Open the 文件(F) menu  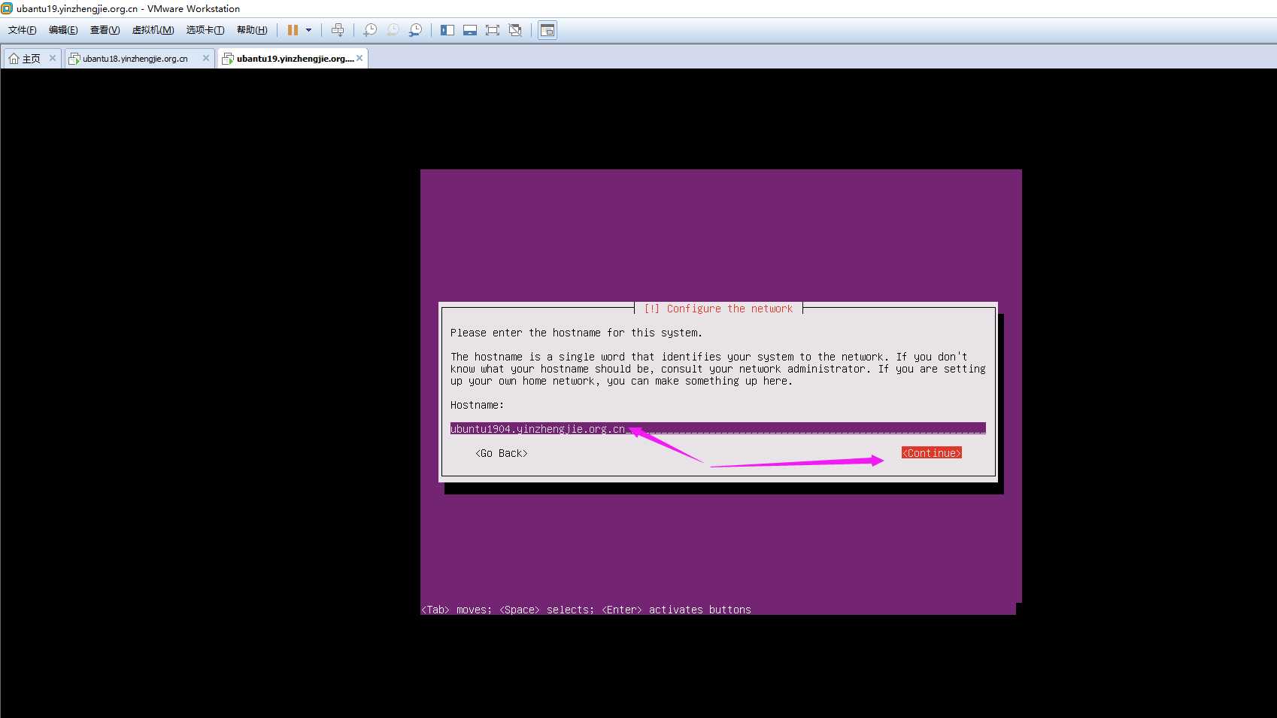click(x=23, y=30)
